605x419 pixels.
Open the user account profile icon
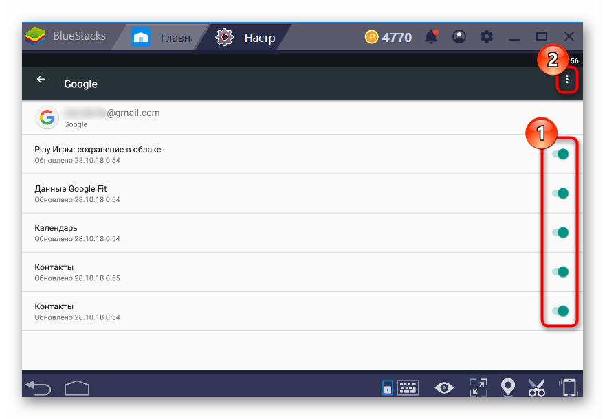[x=459, y=36]
